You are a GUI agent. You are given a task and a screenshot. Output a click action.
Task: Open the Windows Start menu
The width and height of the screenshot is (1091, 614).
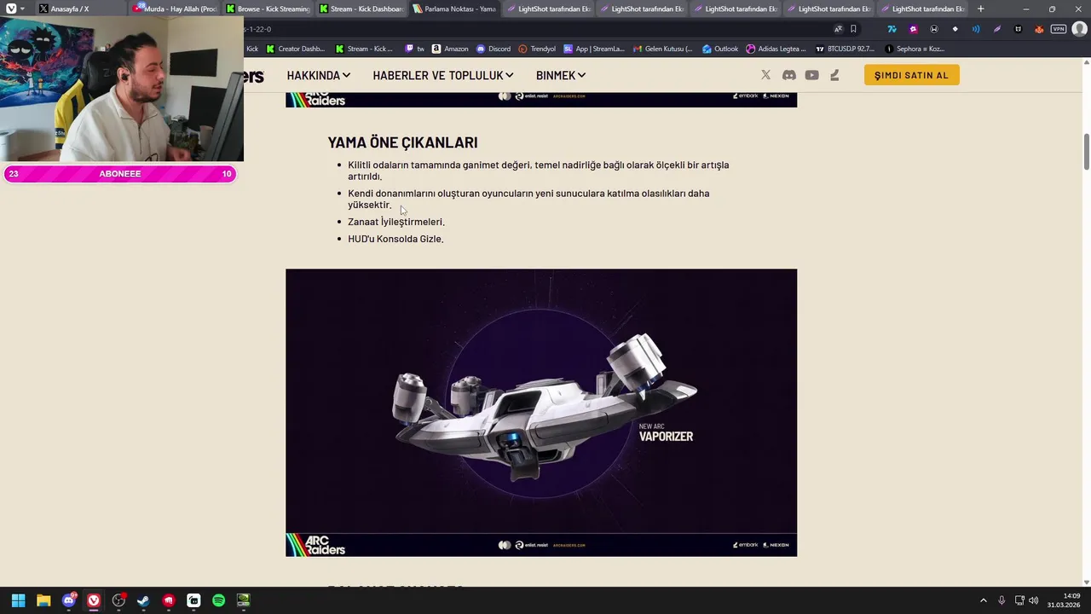18,600
